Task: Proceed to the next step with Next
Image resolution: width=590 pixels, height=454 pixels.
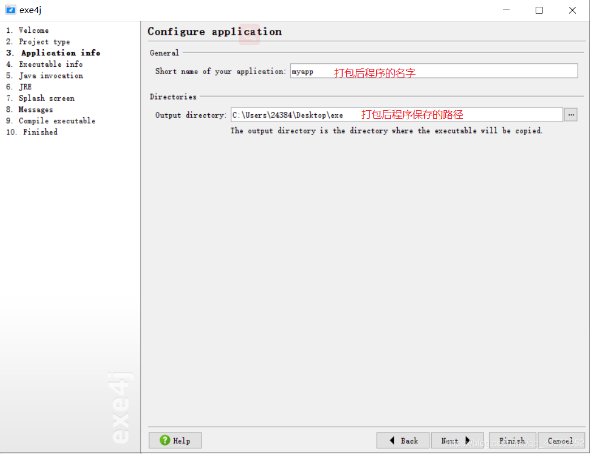Action: pos(457,440)
